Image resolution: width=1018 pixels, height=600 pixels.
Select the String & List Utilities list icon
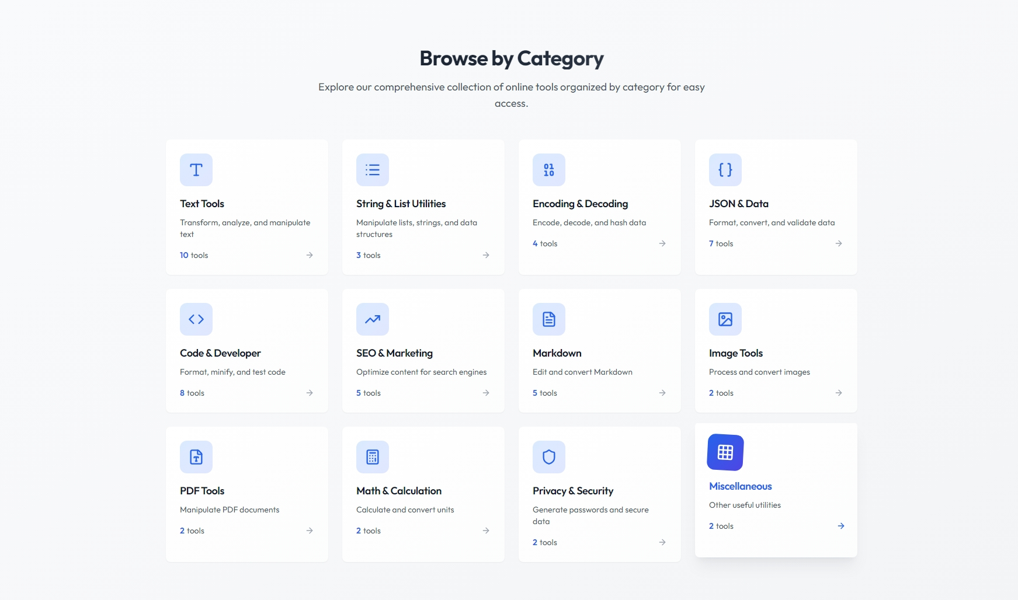pyautogui.click(x=372, y=170)
